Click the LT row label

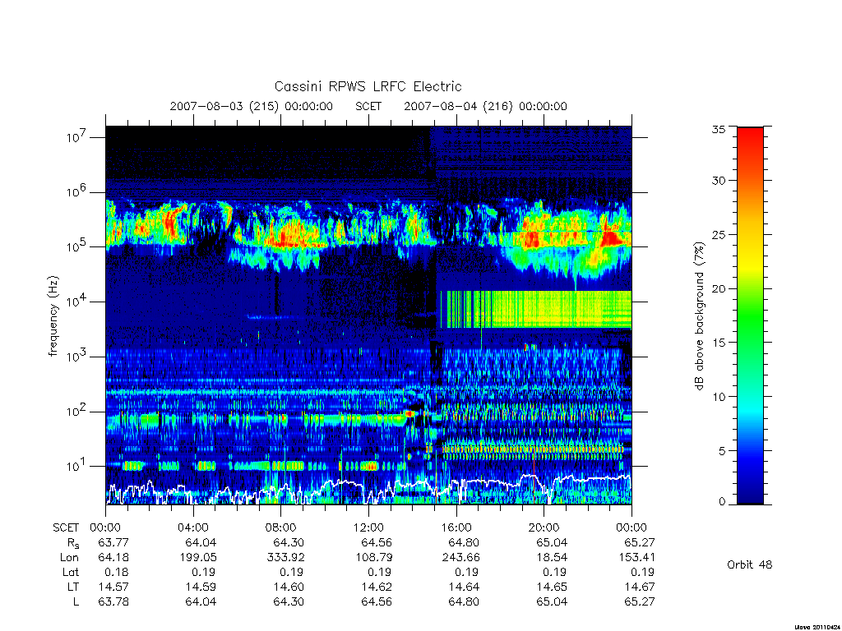coord(73,587)
